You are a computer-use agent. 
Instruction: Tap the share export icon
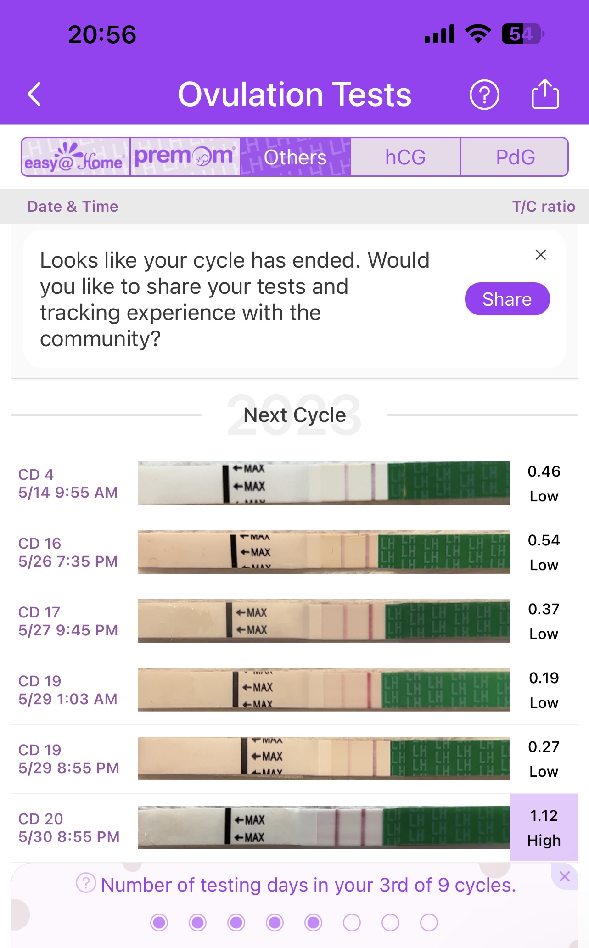545,94
